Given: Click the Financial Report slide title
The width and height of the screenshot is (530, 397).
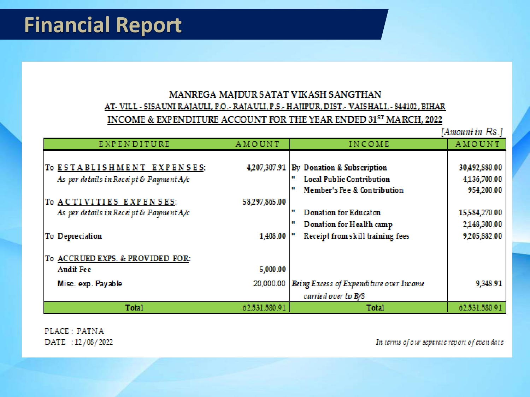Looking at the screenshot, I should (102, 25).
